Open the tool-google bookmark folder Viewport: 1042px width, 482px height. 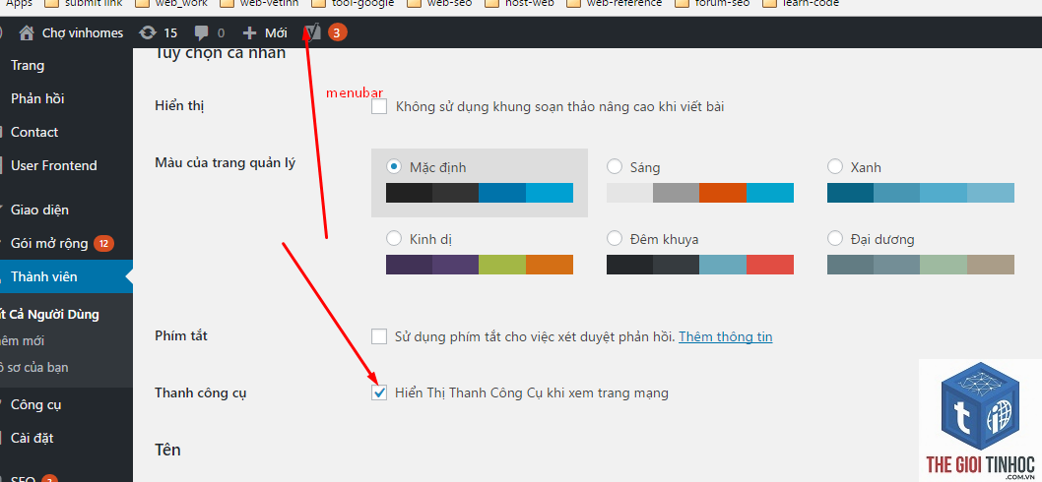(x=353, y=3)
